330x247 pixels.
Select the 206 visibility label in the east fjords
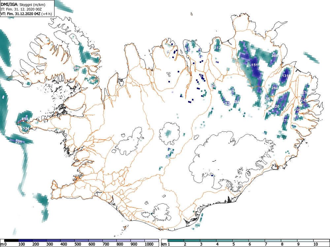coord(298,110)
